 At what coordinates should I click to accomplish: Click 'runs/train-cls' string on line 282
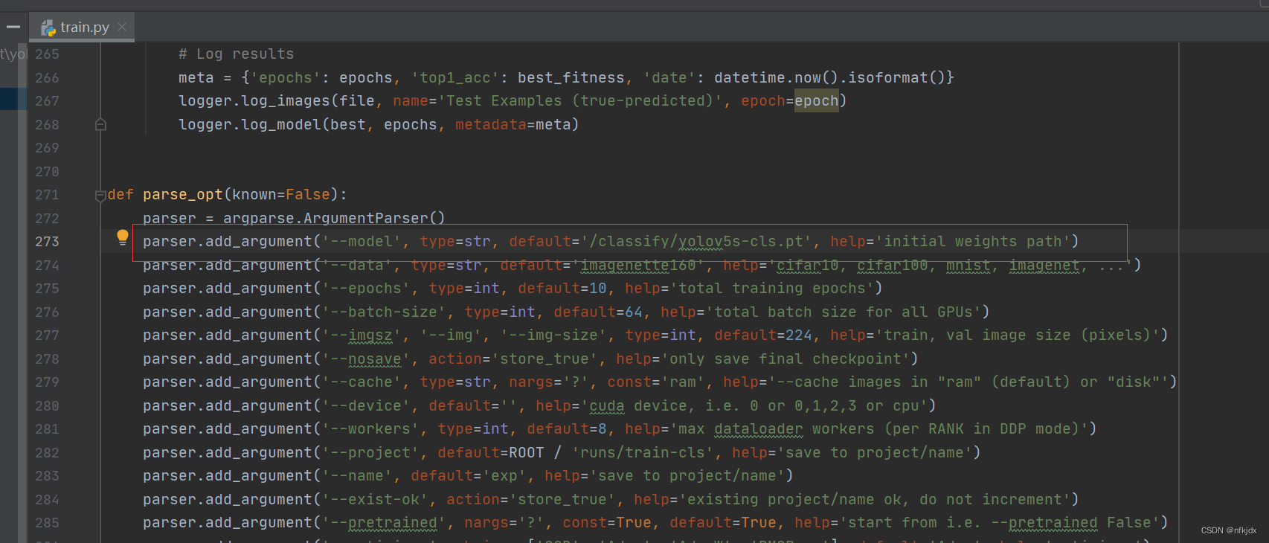643,453
